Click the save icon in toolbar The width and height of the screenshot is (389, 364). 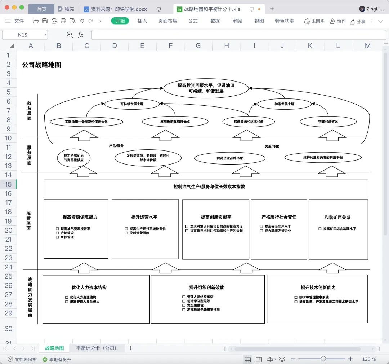point(45,21)
